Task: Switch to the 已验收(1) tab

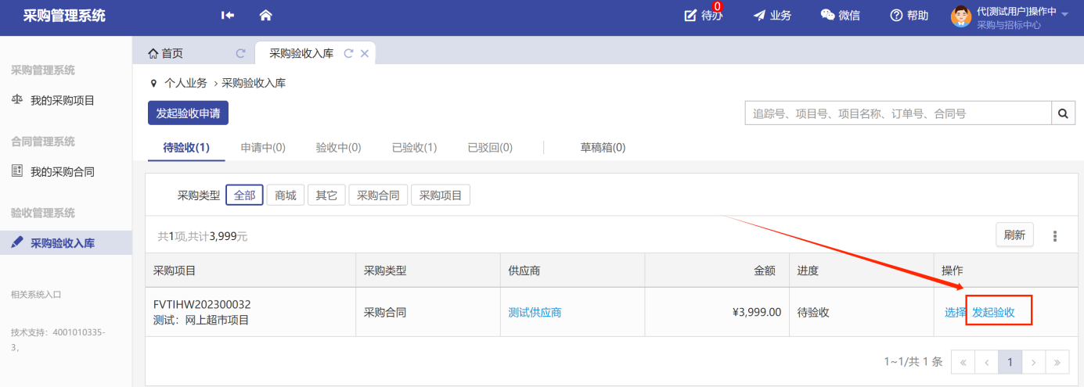Action: [414, 148]
